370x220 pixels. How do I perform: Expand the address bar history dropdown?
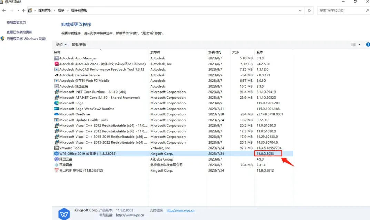coord(300,10)
